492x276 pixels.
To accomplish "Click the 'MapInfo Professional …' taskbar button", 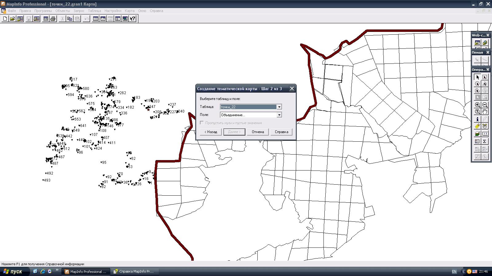I will click(86, 271).
